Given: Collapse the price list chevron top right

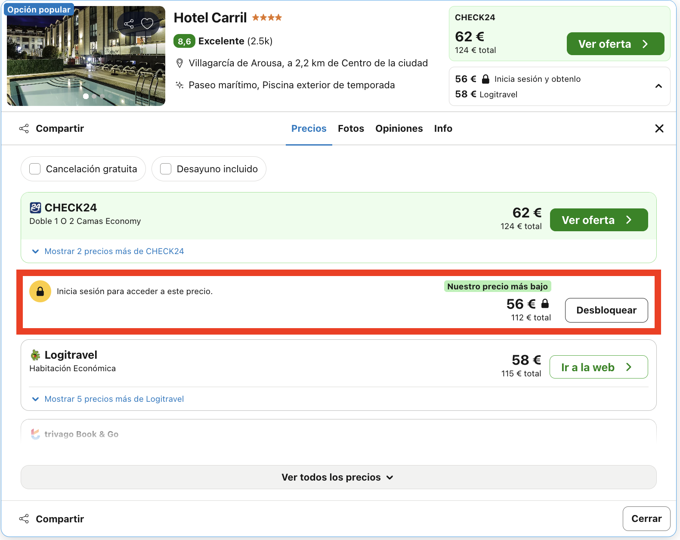Looking at the screenshot, I should (658, 86).
